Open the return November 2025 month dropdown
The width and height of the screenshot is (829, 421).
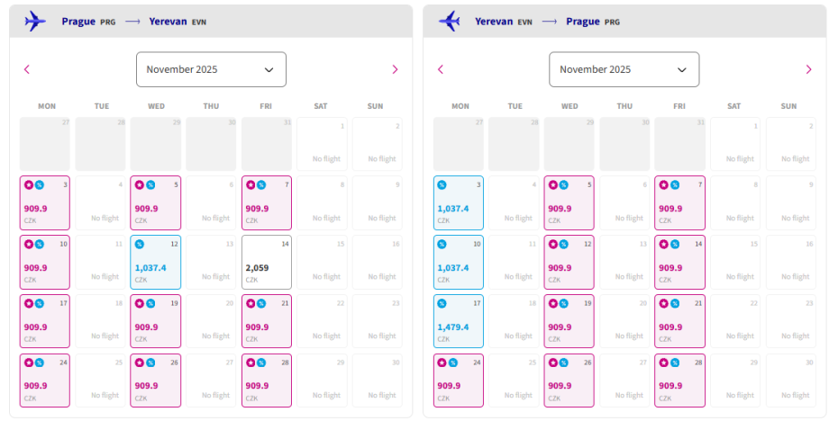[x=624, y=69]
